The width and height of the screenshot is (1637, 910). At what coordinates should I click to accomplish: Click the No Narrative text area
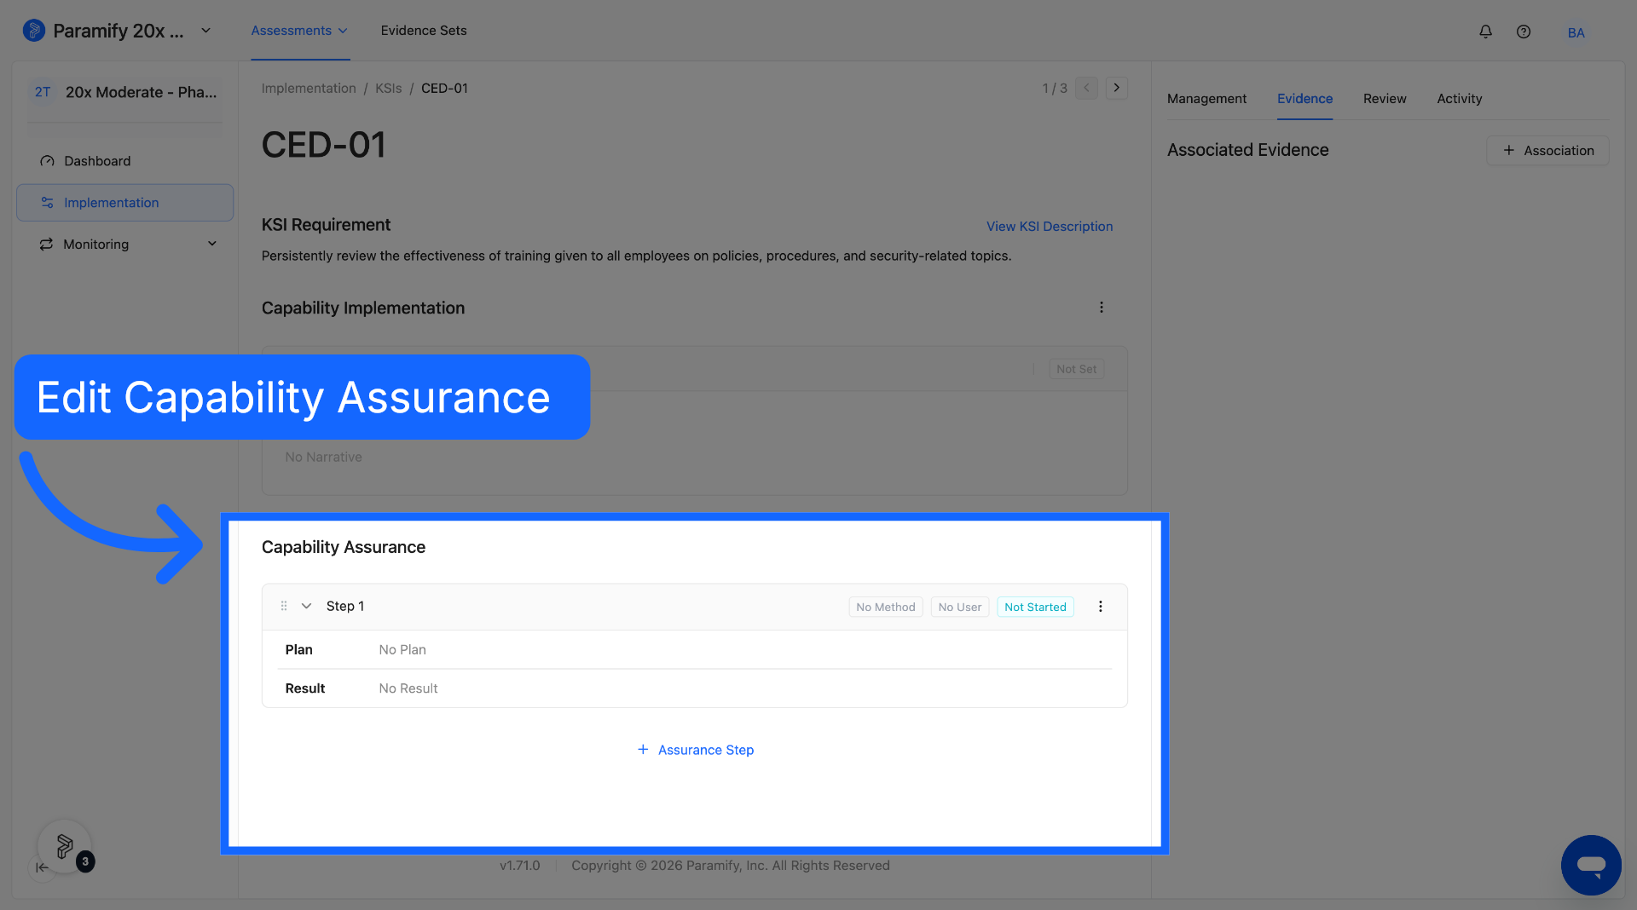point(323,458)
